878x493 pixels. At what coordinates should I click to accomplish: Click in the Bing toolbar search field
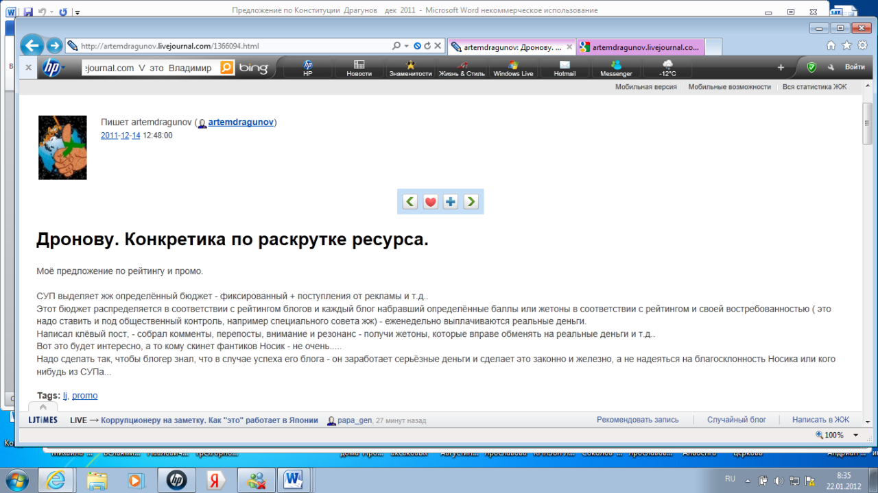click(x=151, y=68)
